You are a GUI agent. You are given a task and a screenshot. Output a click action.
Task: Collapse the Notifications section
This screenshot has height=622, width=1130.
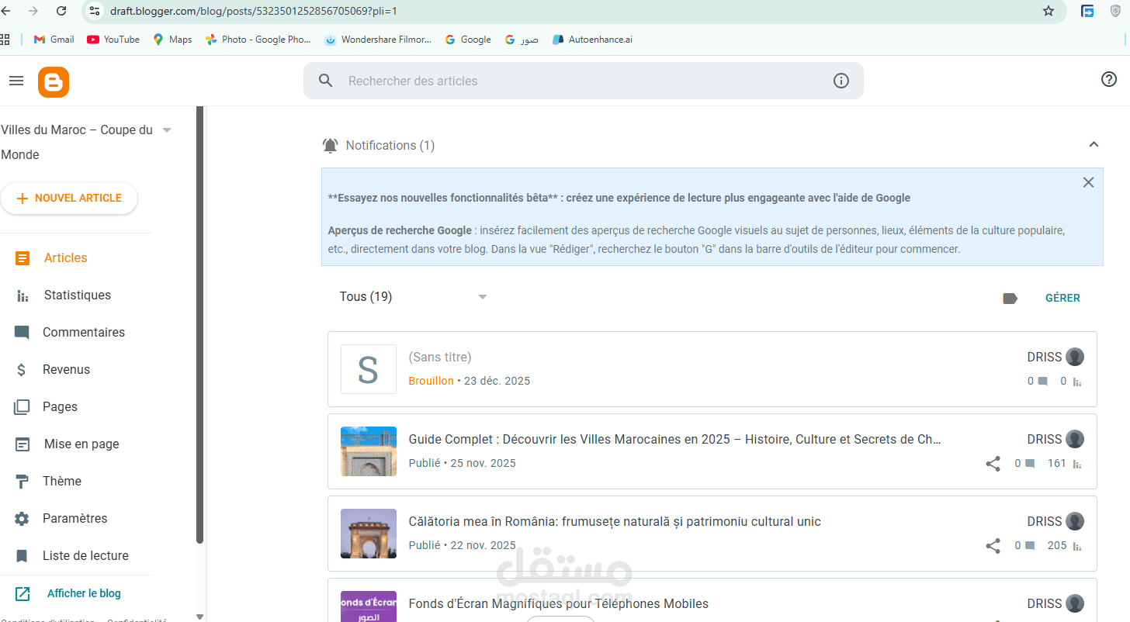point(1094,144)
